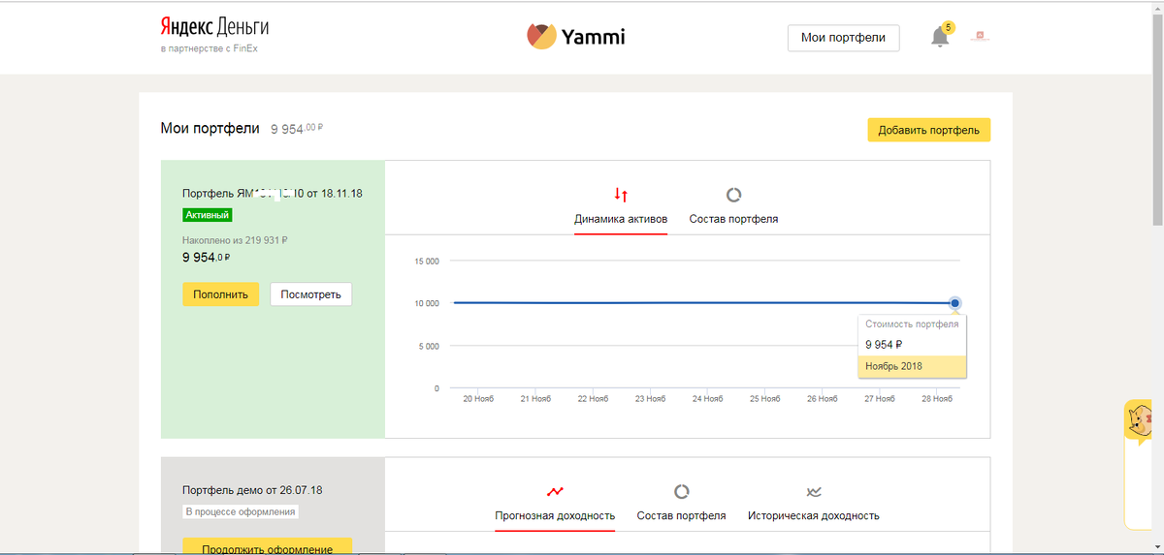Click the в партнерстве с FinEx text

(x=209, y=48)
